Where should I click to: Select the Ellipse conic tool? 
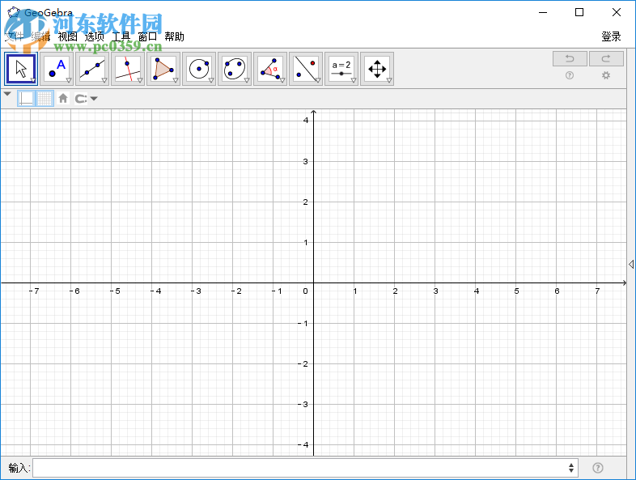tap(235, 69)
